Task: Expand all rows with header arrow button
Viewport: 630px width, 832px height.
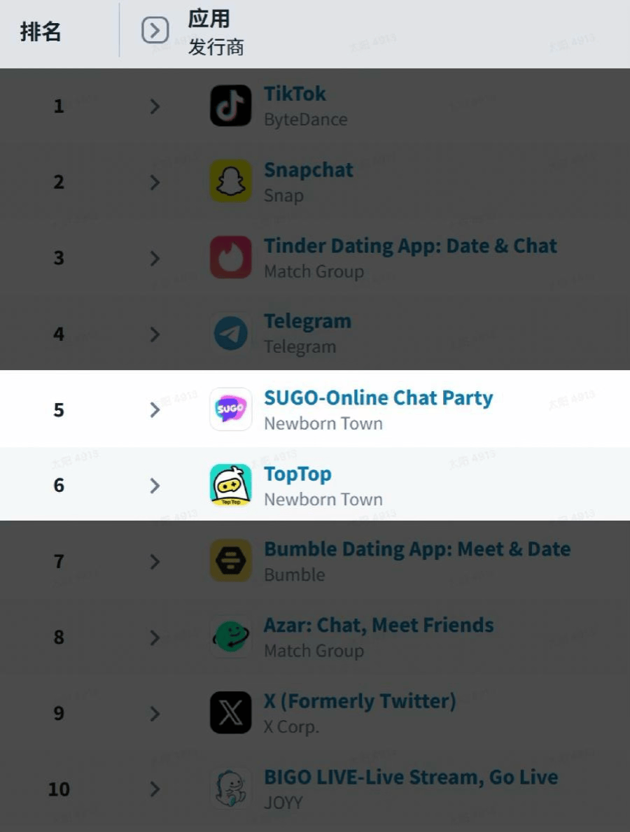Action: (155, 31)
